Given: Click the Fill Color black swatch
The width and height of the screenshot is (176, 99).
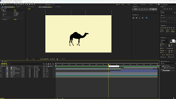Looking at the screenshot, I should tap(15, 14).
